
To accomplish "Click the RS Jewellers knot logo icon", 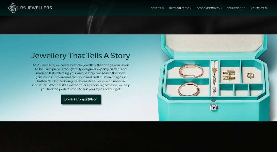I will pos(13,8).
